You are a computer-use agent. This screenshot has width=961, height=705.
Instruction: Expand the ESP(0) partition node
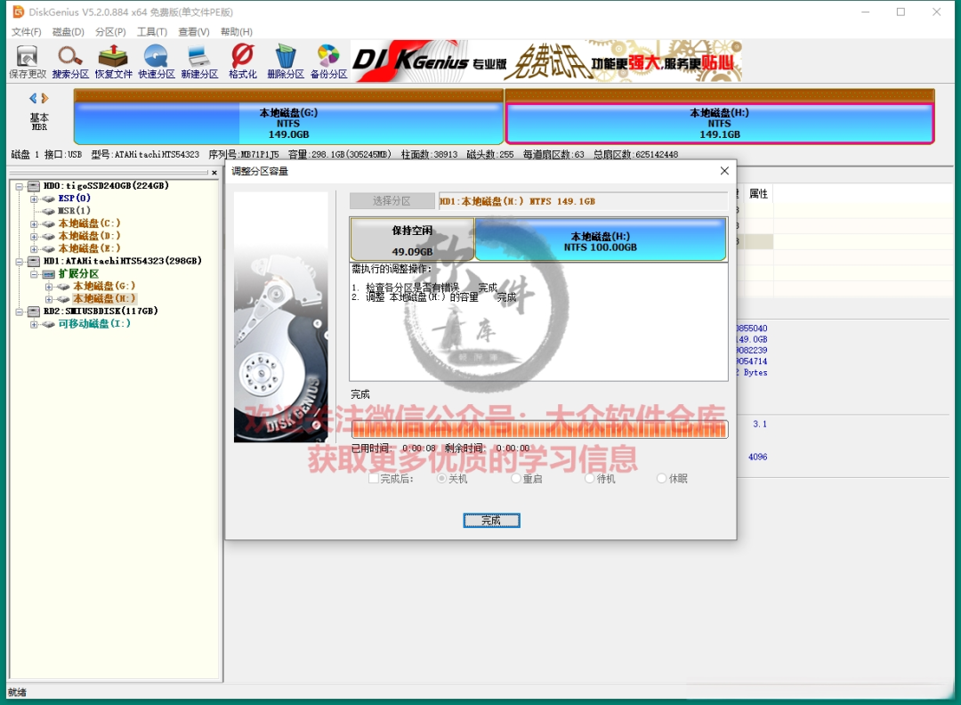[x=35, y=199]
